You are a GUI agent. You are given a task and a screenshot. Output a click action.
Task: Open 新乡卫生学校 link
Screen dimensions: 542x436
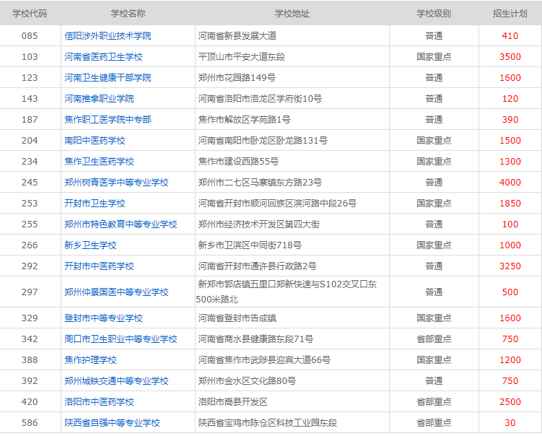coord(90,245)
